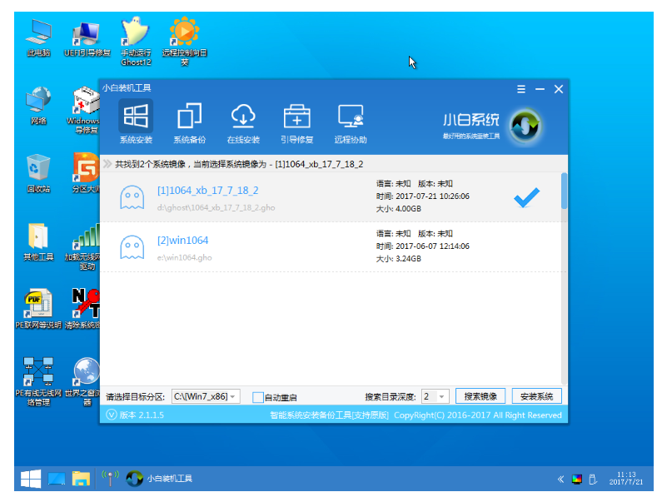This screenshot has height=497, width=662.
Task: Open the target partition C:\[Win7_x86] dropdown
Action: pos(206,396)
